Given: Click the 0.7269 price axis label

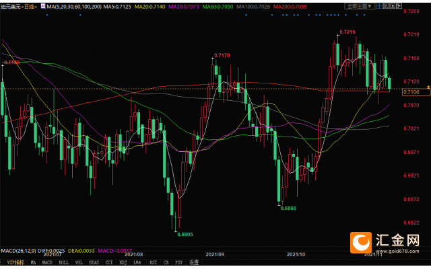Looking at the screenshot, I should 411,11.
